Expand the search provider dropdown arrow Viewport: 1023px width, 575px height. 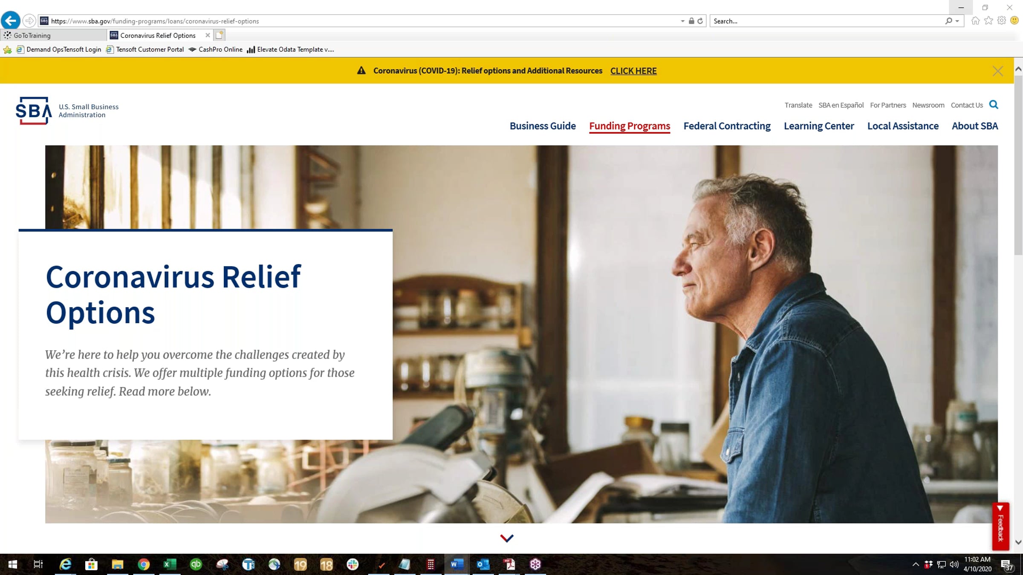click(x=957, y=21)
